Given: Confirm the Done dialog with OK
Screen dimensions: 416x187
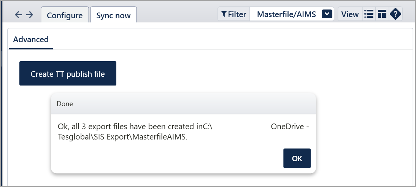Looking at the screenshot, I should pos(297,158).
